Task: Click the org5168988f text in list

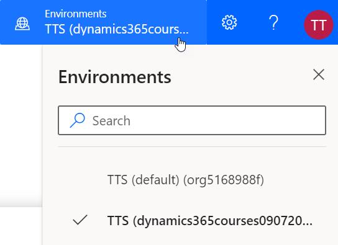Action: 224,180
